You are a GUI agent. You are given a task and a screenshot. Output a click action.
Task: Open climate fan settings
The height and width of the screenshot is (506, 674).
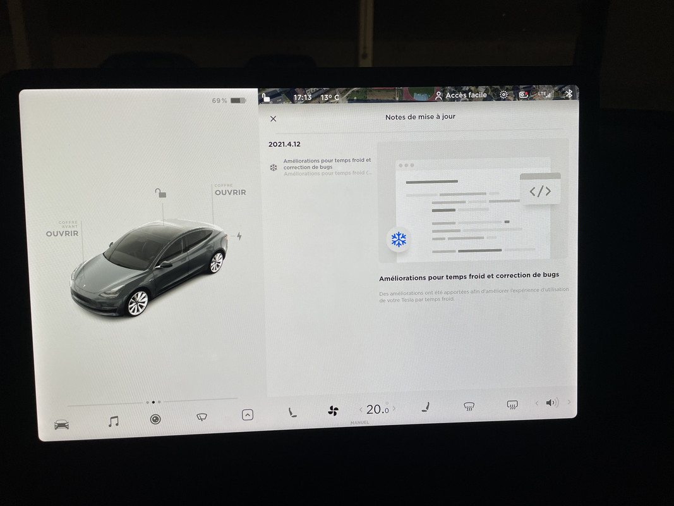pos(333,411)
